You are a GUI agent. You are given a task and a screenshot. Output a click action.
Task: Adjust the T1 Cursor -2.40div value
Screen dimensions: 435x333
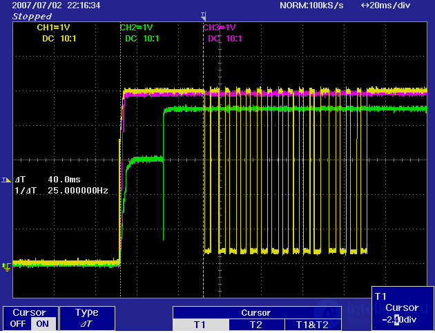[x=403, y=309]
